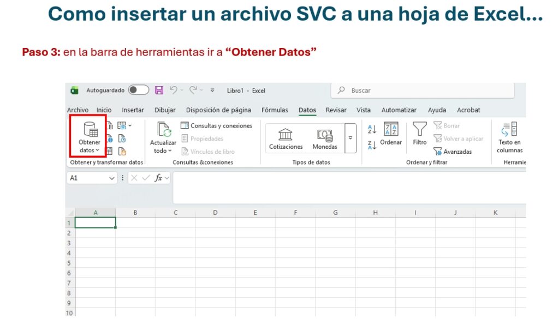This screenshot has width=559, height=331.
Task: Click the Avanzadas filter option
Action: pyautogui.click(x=453, y=152)
